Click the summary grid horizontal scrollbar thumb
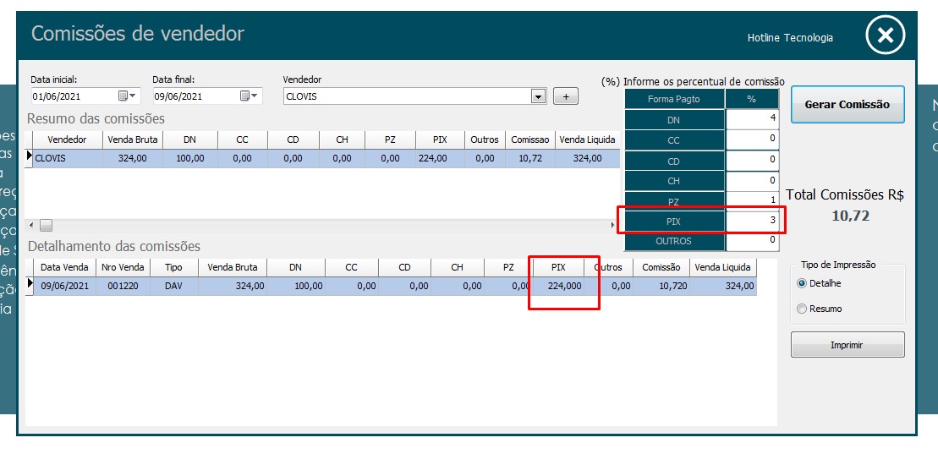This screenshot has height=465, width=938. [47, 225]
